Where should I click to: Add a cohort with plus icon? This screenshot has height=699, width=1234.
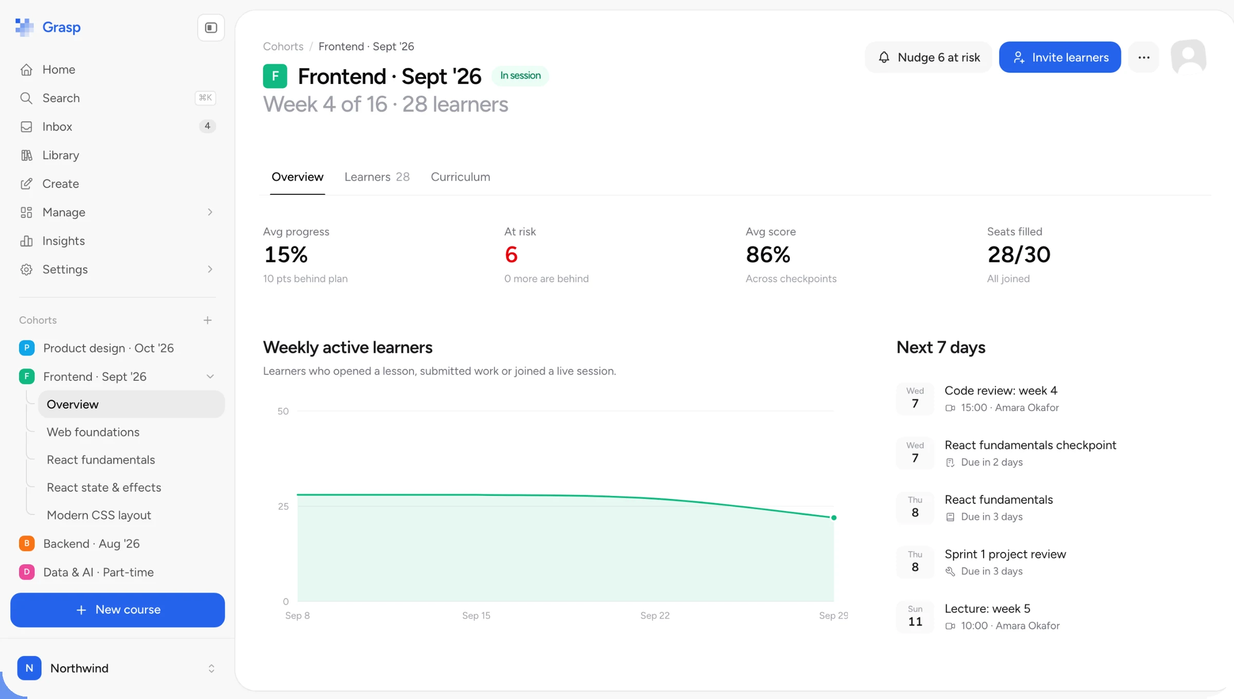(x=208, y=320)
